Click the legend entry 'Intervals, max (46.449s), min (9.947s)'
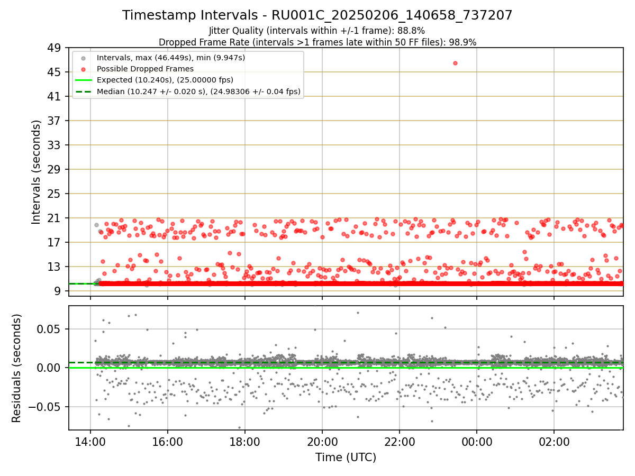The image size is (635, 476). (x=171, y=58)
